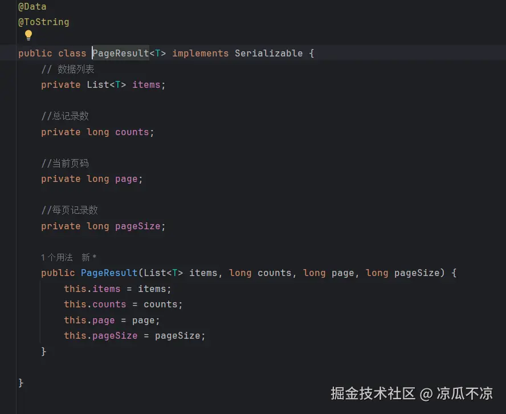Click the "//当前页码" comment
Image resolution: width=506 pixels, height=414 pixels.
(65, 164)
